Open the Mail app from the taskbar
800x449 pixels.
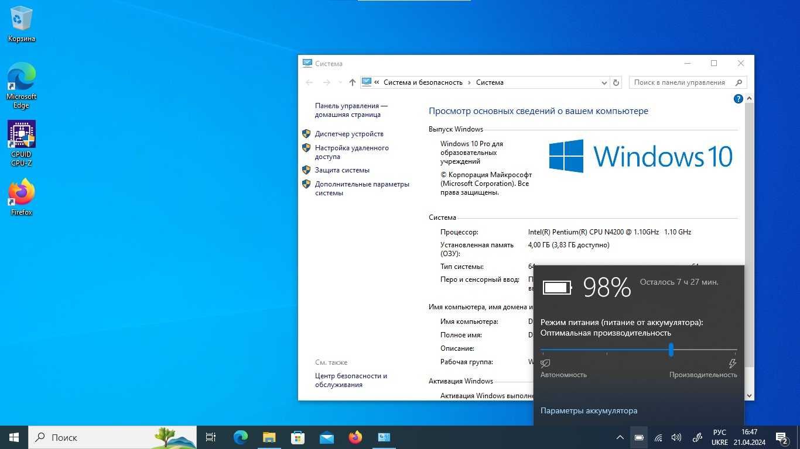[327, 437]
